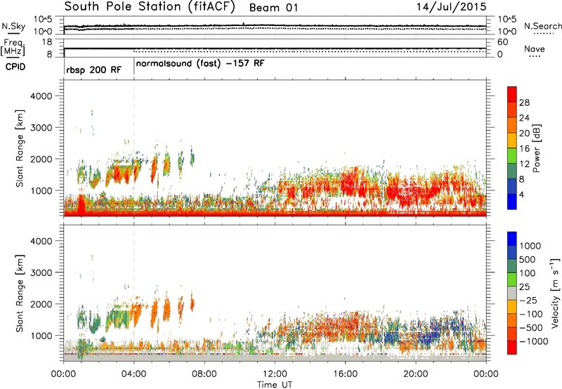Screen dimensions: 562x389
Task: Select the 'rbsp 200 RF' CPID entry
Action: [x=94, y=70]
